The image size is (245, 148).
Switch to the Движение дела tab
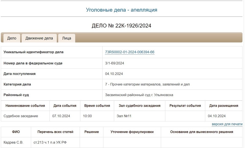(x=39, y=38)
